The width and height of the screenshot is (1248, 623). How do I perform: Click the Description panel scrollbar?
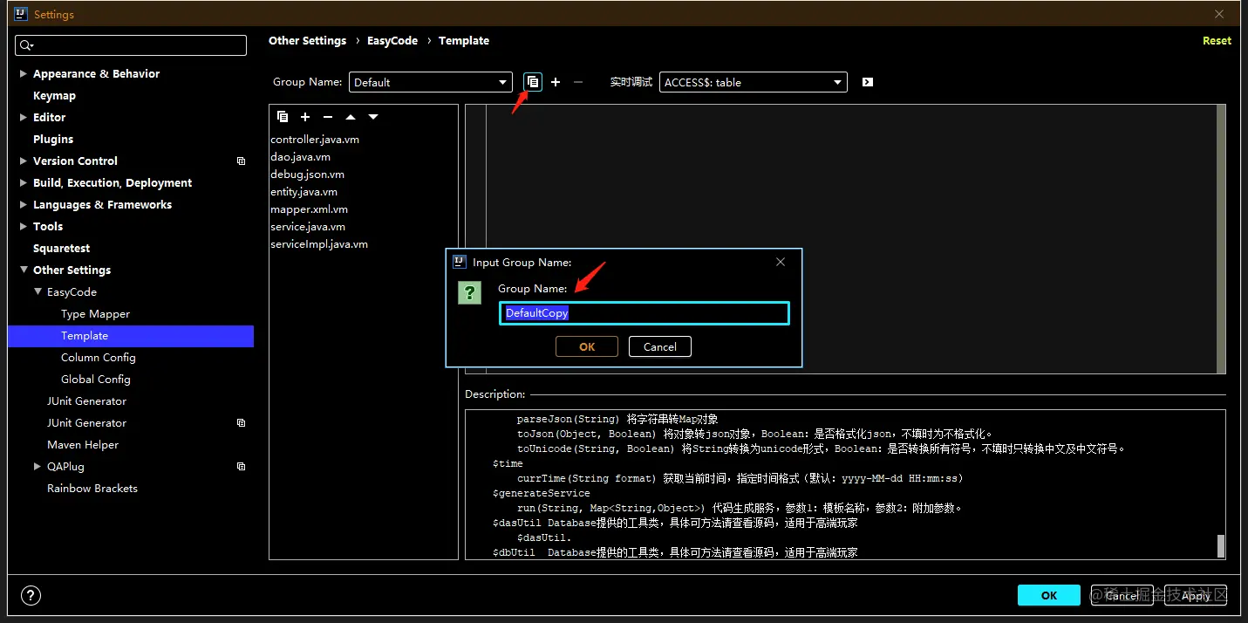click(x=1221, y=546)
